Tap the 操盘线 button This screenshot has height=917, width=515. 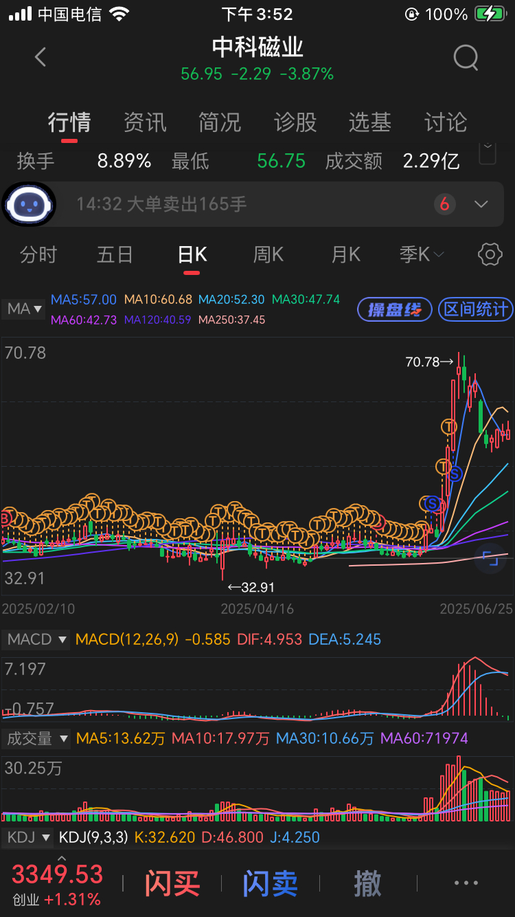click(x=394, y=309)
